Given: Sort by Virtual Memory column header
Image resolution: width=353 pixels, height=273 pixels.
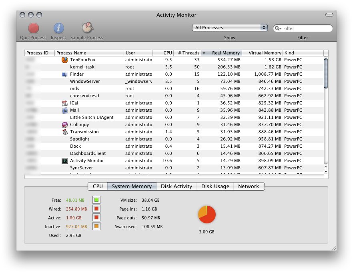Looking at the screenshot, I should click(x=262, y=53).
